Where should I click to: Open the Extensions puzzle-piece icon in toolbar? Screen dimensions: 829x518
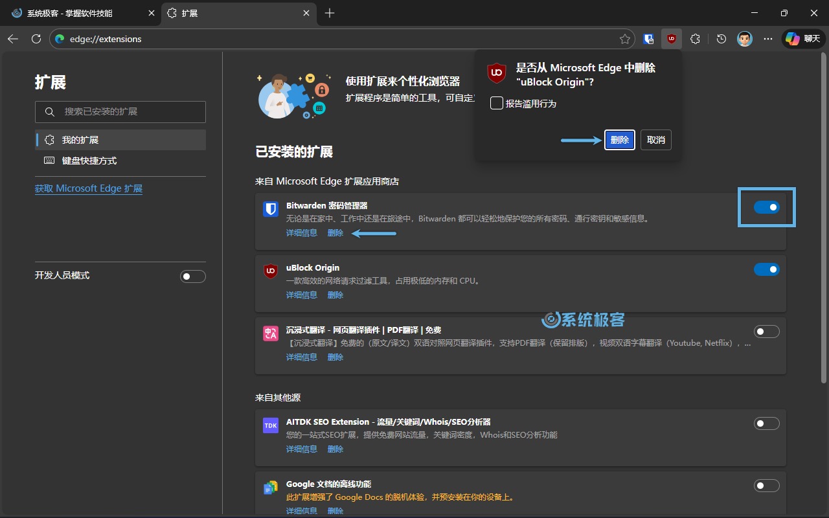click(695, 39)
